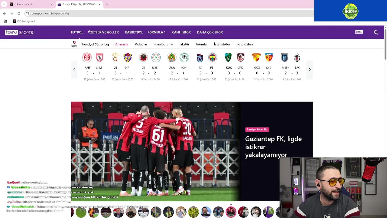Open a new browser tab

[x=107, y=4]
